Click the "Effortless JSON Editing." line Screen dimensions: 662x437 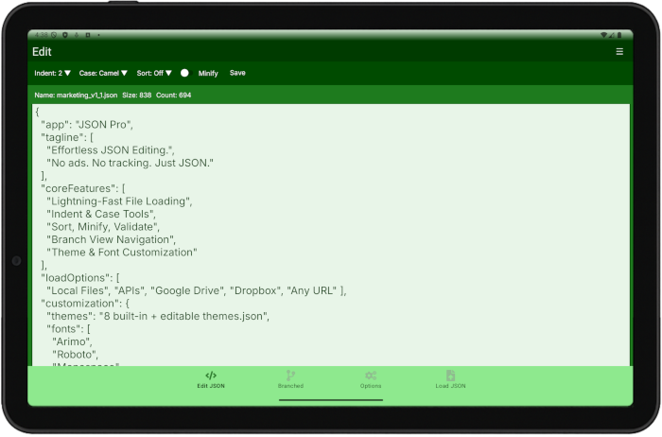click(x=111, y=149)
